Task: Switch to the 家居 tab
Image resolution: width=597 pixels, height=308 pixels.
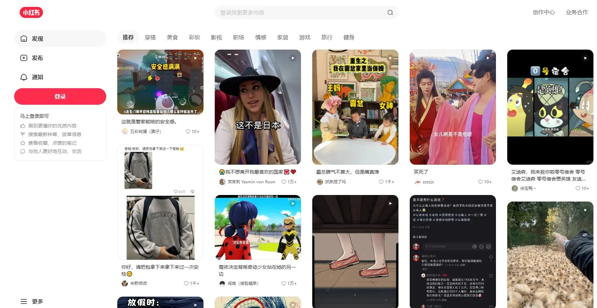Action: (282, 37)
